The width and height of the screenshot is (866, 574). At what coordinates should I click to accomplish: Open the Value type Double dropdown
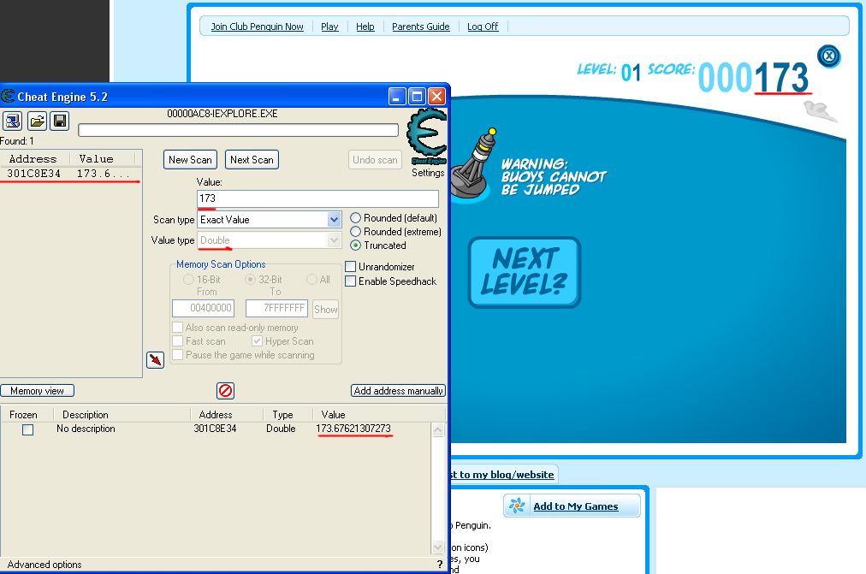pos(334,240)
